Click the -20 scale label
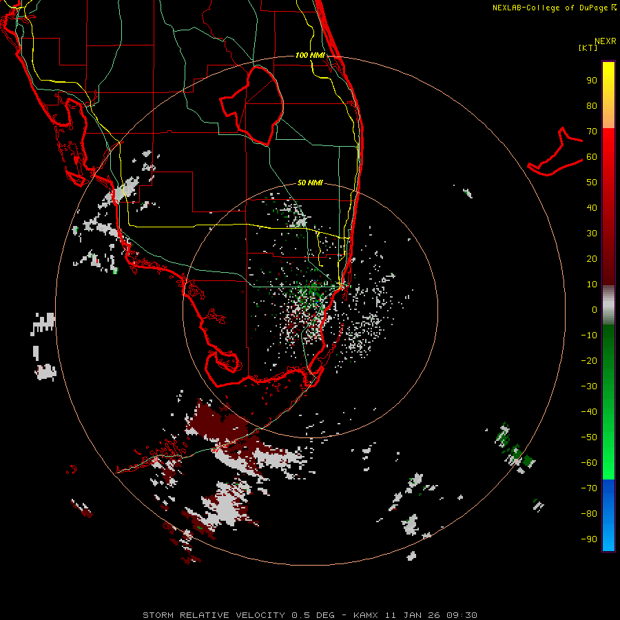This screenshot has width=620, height=620. click(x=589, y=360)
